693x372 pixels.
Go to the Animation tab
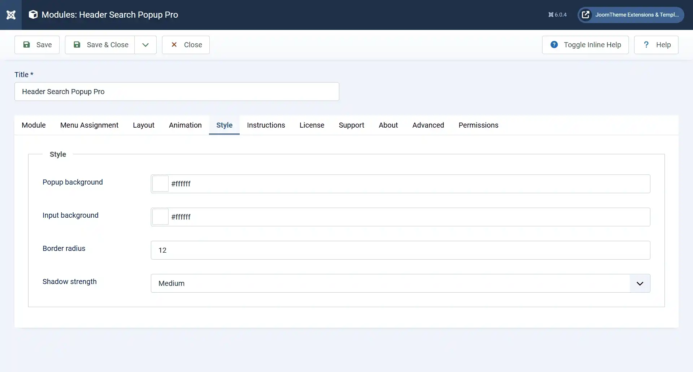pyautogui.click(x=185, y=125)
